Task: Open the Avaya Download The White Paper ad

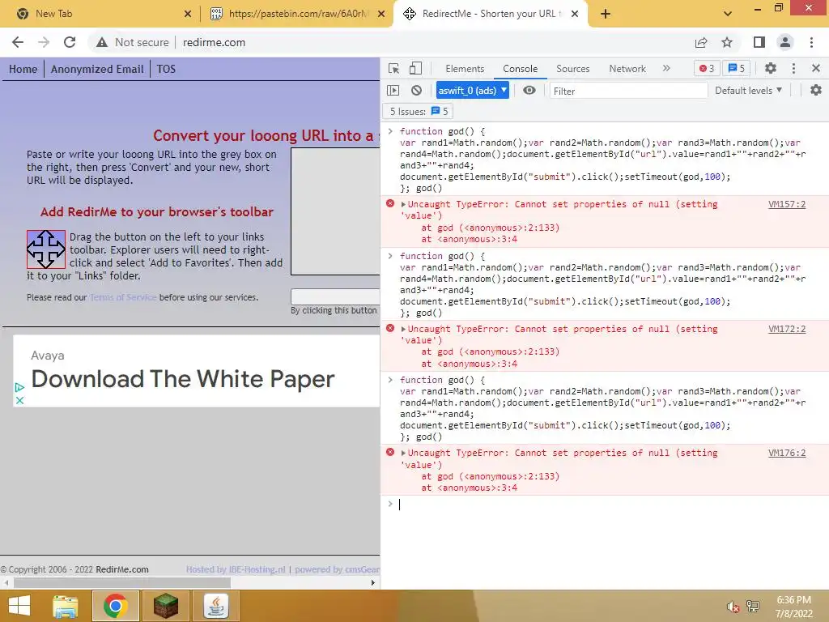Action: [x=182, y=379]
